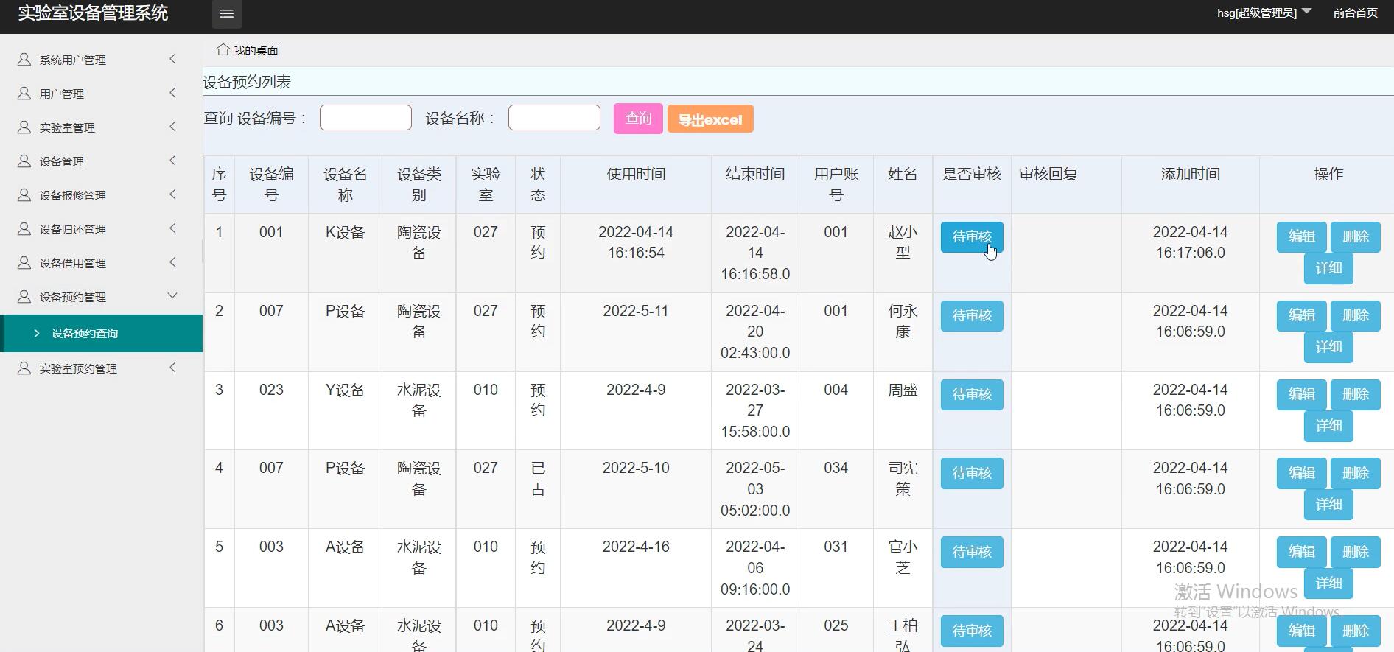Expand the 用户管理 chevron

point(172,92)
